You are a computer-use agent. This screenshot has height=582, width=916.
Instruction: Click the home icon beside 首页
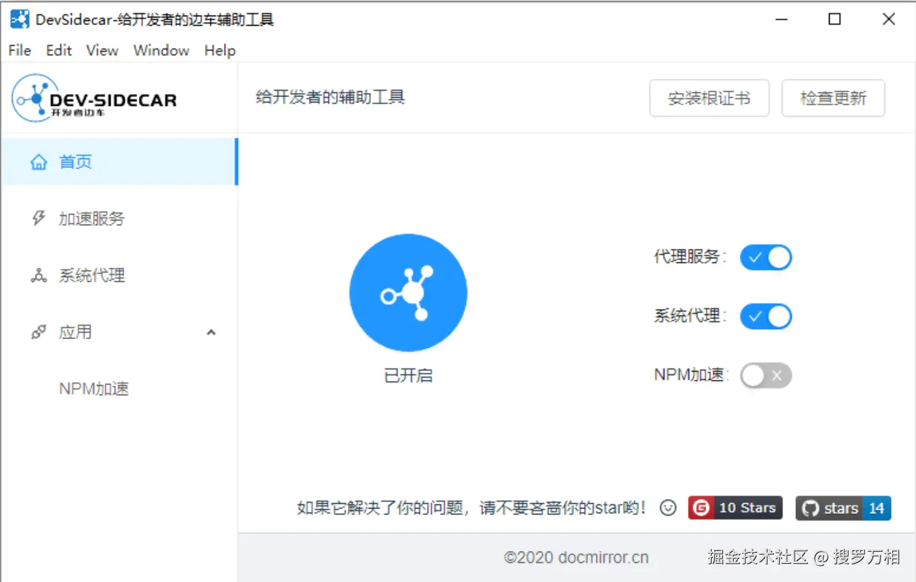[x=39, y=162]
